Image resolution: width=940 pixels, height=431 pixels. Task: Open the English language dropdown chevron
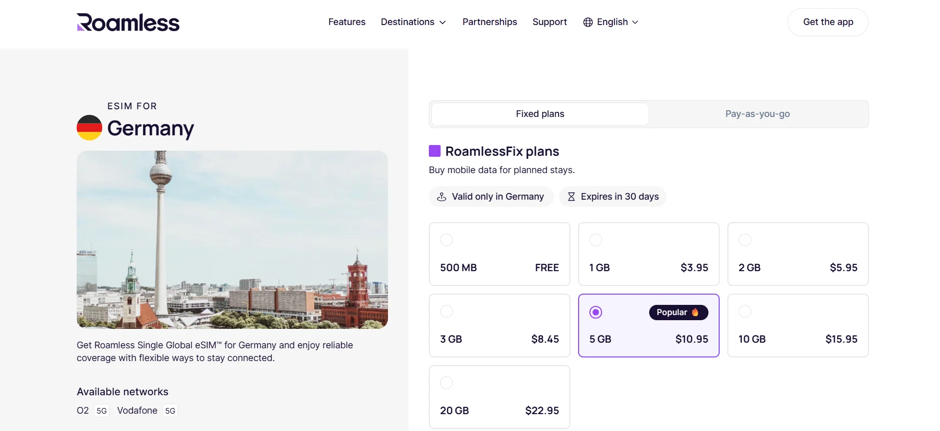pyautogui.click(x=635, y=22)
